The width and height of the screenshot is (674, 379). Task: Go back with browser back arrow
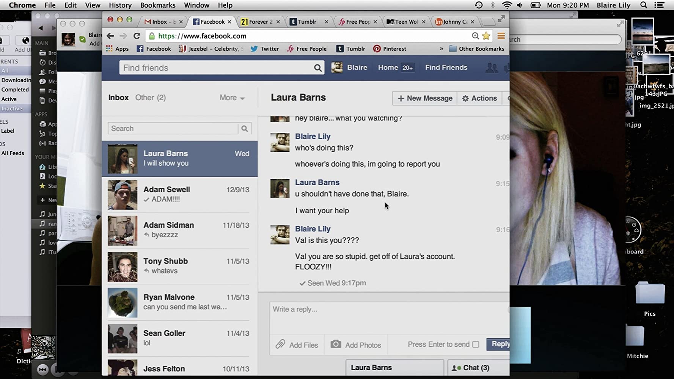(x=110, y=36)
